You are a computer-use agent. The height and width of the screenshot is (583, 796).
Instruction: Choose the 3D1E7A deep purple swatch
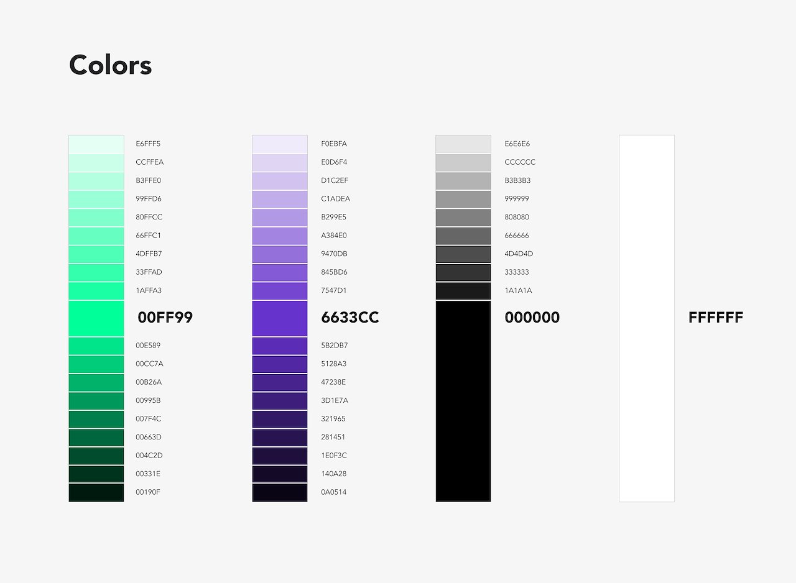[x=280, y=401]
